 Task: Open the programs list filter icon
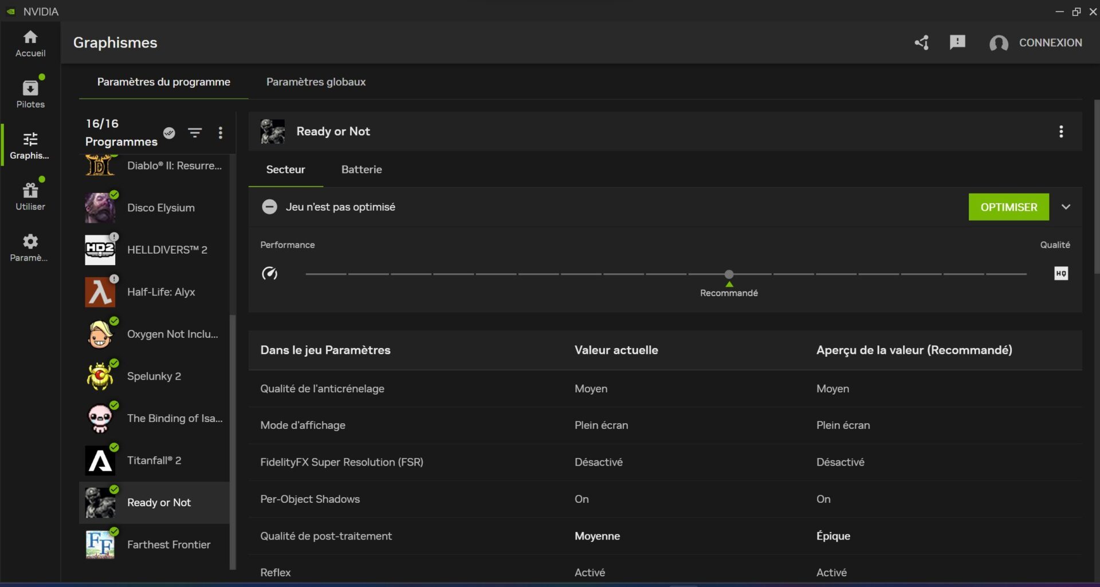195,133
